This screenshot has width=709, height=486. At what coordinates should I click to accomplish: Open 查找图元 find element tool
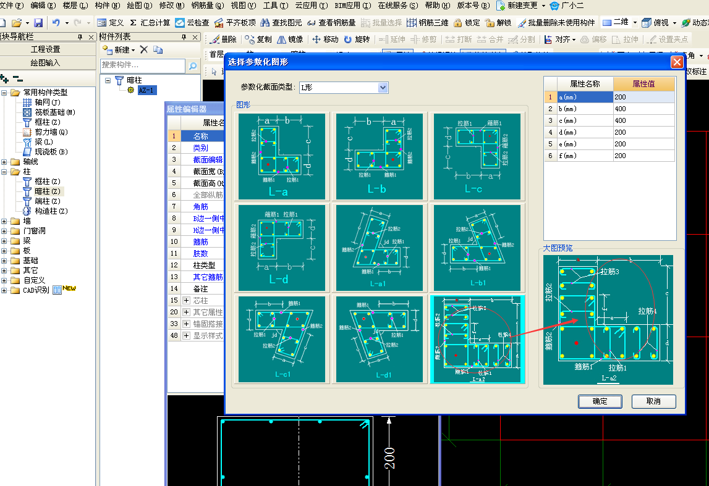(x=281, y=23)
